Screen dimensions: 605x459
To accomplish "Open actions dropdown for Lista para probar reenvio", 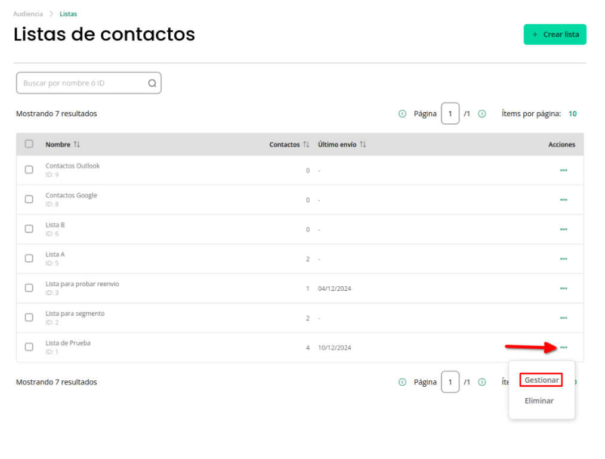I will click(x=563, y=289).
